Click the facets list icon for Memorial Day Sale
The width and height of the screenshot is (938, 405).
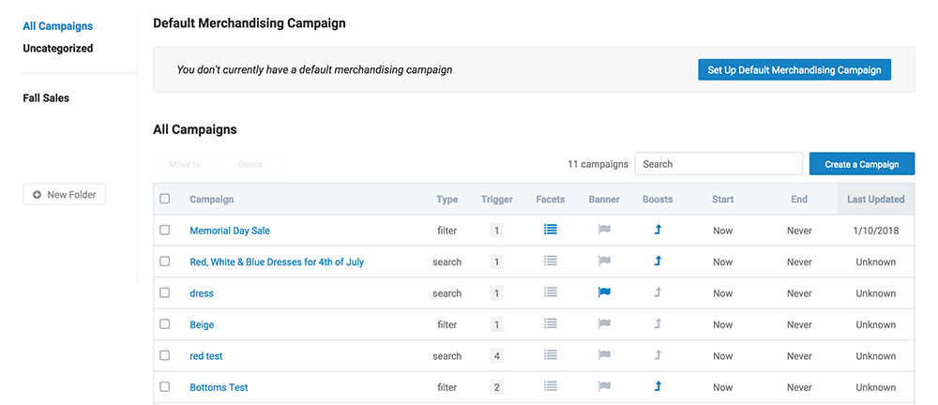click(x=551, y=230)
